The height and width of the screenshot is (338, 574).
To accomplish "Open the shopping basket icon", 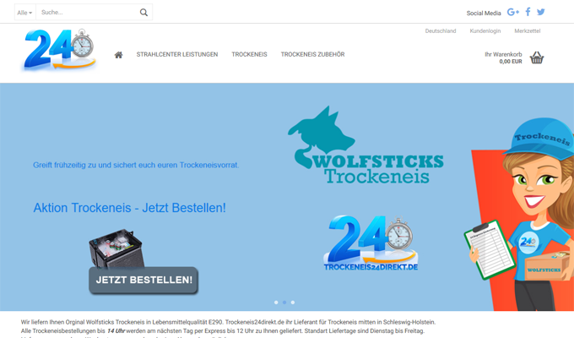I will 537,57.
